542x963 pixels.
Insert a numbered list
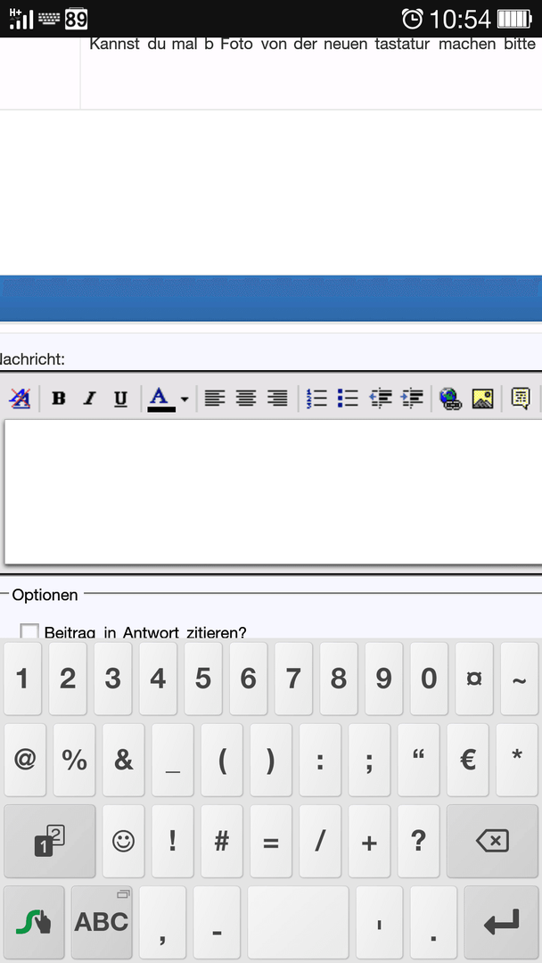click(316, 399)
